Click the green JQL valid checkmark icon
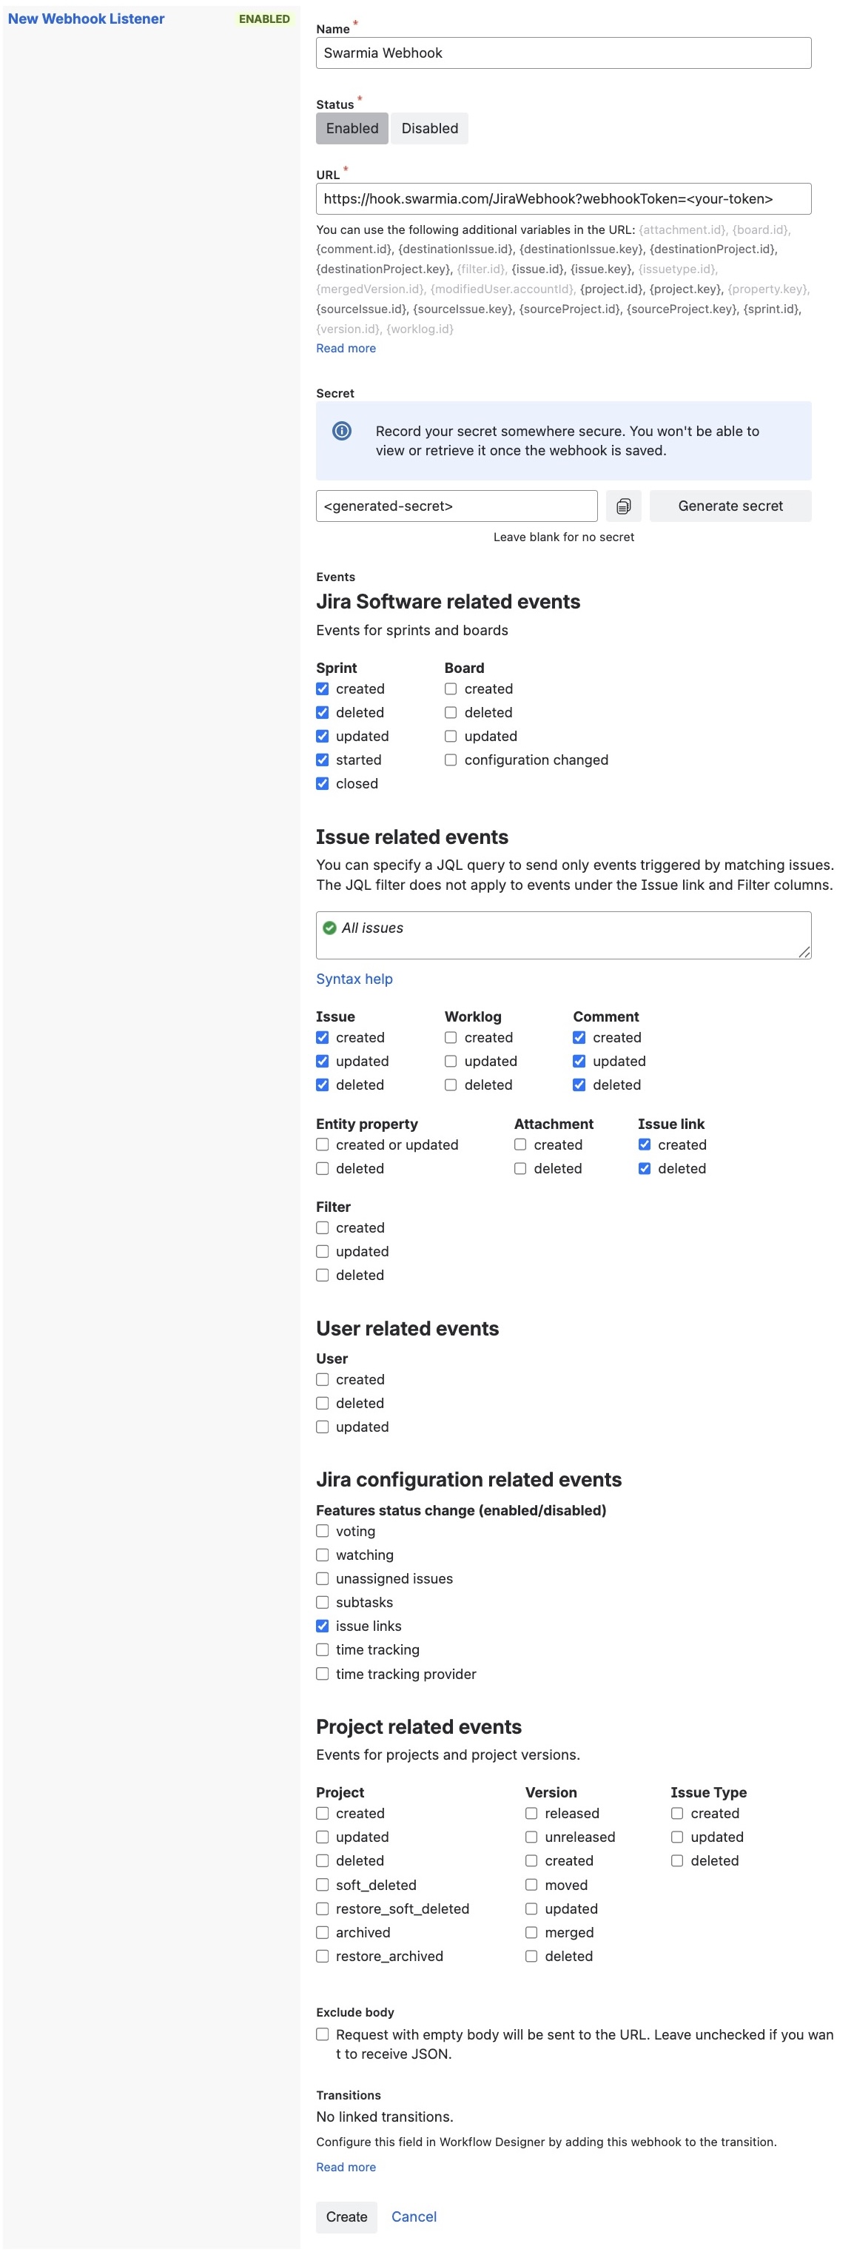 click(329, 928)
